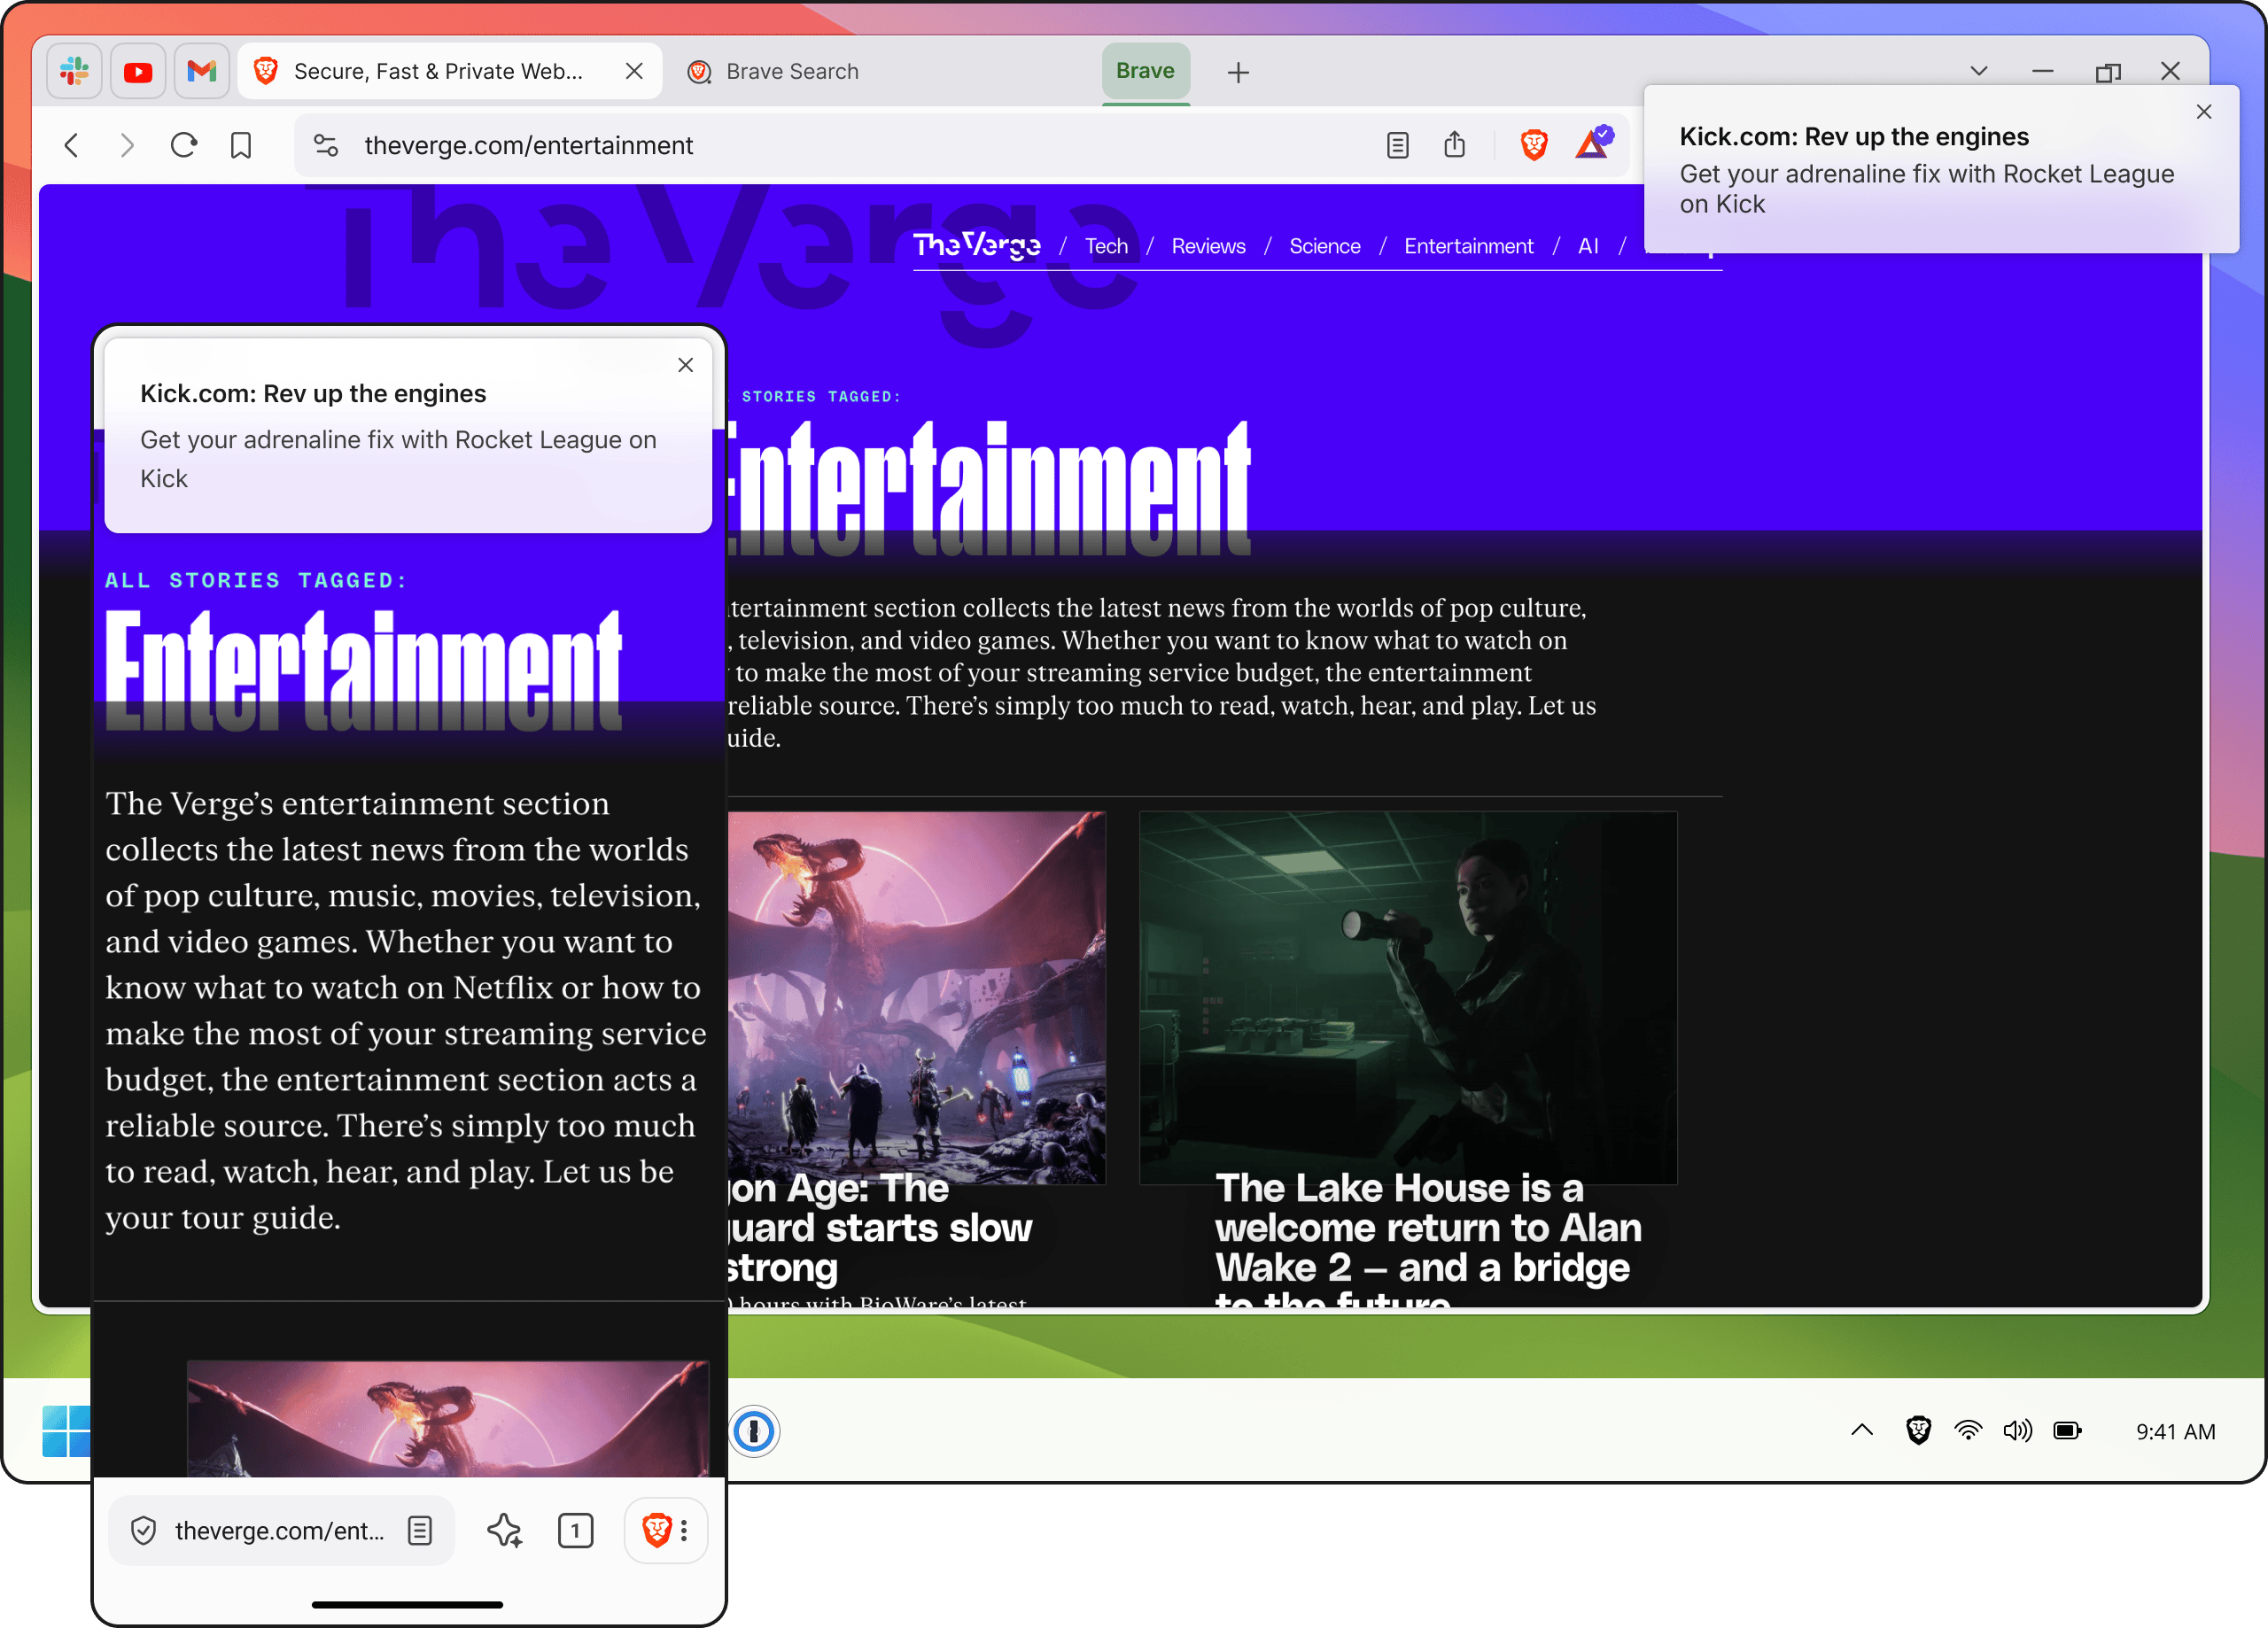Select the pinned Gmail tab
The height and width of the screenshot is (1628, 2268).
pos(201,71)
